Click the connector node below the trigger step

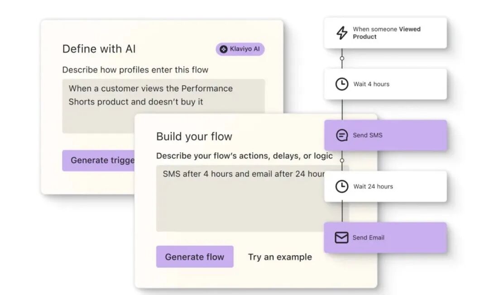coord(342,58)
